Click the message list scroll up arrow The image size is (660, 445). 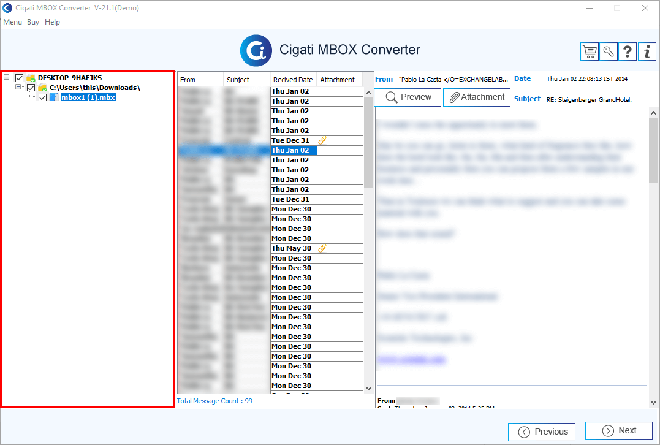[x=368, y=92]
